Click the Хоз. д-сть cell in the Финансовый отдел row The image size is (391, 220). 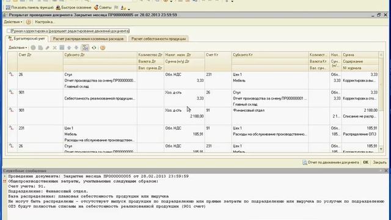(x=185, y=110)
